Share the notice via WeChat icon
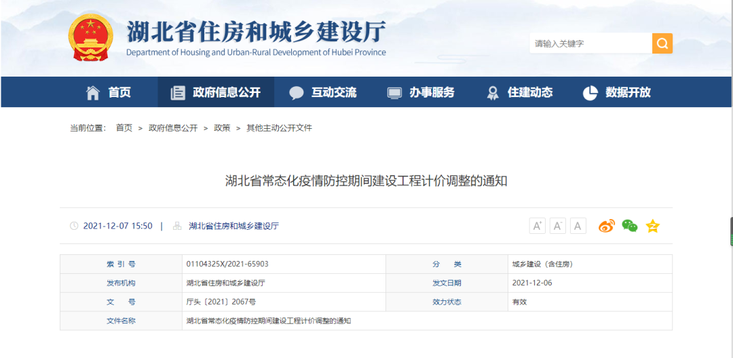 [x=630, y=226]
